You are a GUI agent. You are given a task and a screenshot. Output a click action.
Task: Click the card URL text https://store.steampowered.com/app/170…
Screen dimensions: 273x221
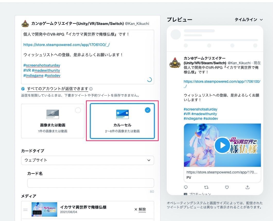(222, 172)
